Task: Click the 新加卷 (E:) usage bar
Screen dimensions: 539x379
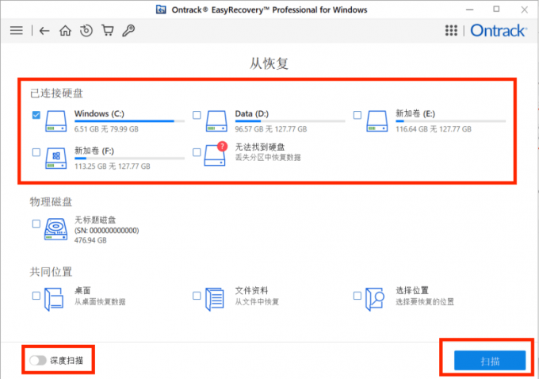Action: point(451,121)
